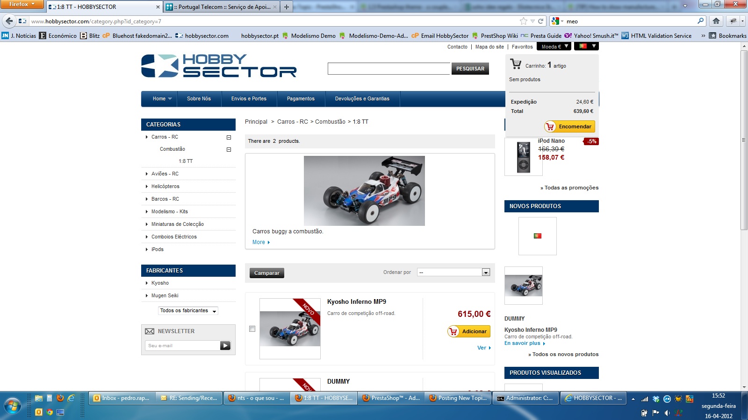Submit newsletter email arrow button
The image size is (748, 420).
coord(225,346)
